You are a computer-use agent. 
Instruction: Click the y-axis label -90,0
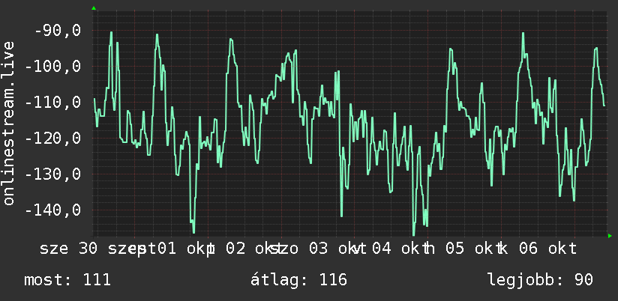pos(58,31)
